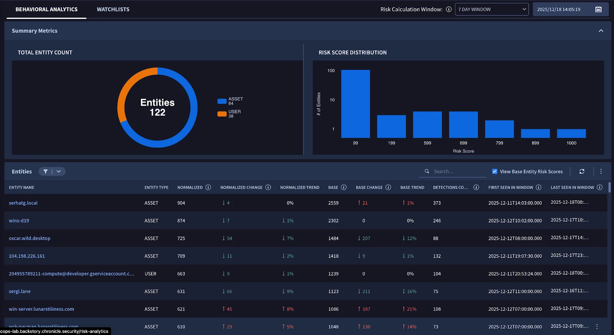Click base score 2302 cell
Screen dimensions: 614x335
pyautogui.click(x=333, y=221)
